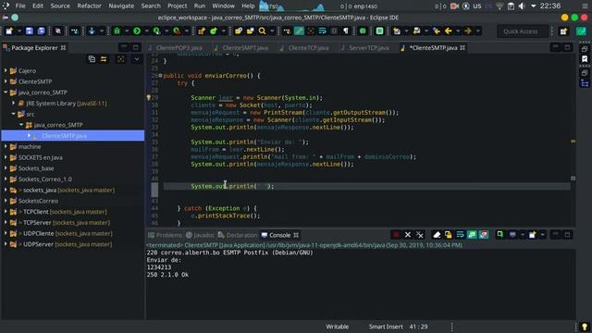Click the US keyboard layout indicator
This screenshot has height=333, width=592.
477,6
